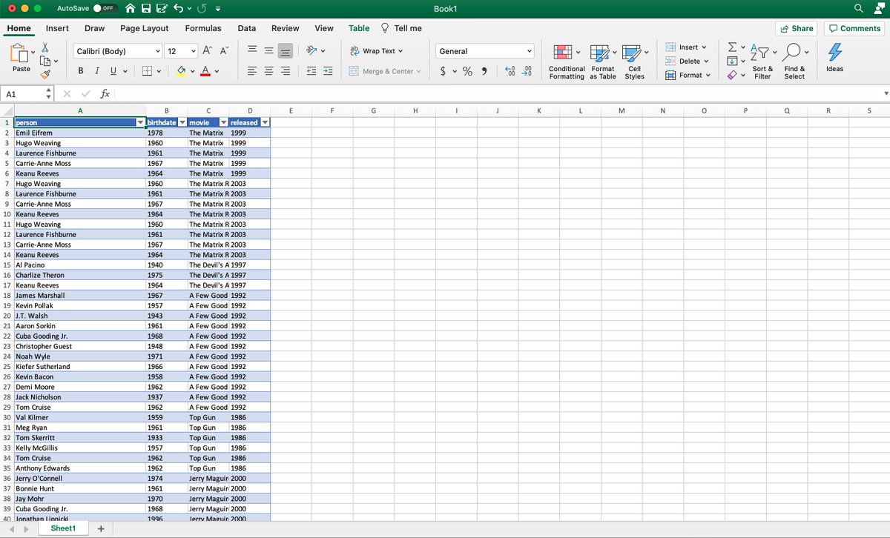Click the AutoSum icon
Screen dimensions: 890x538
click(733, 46)
